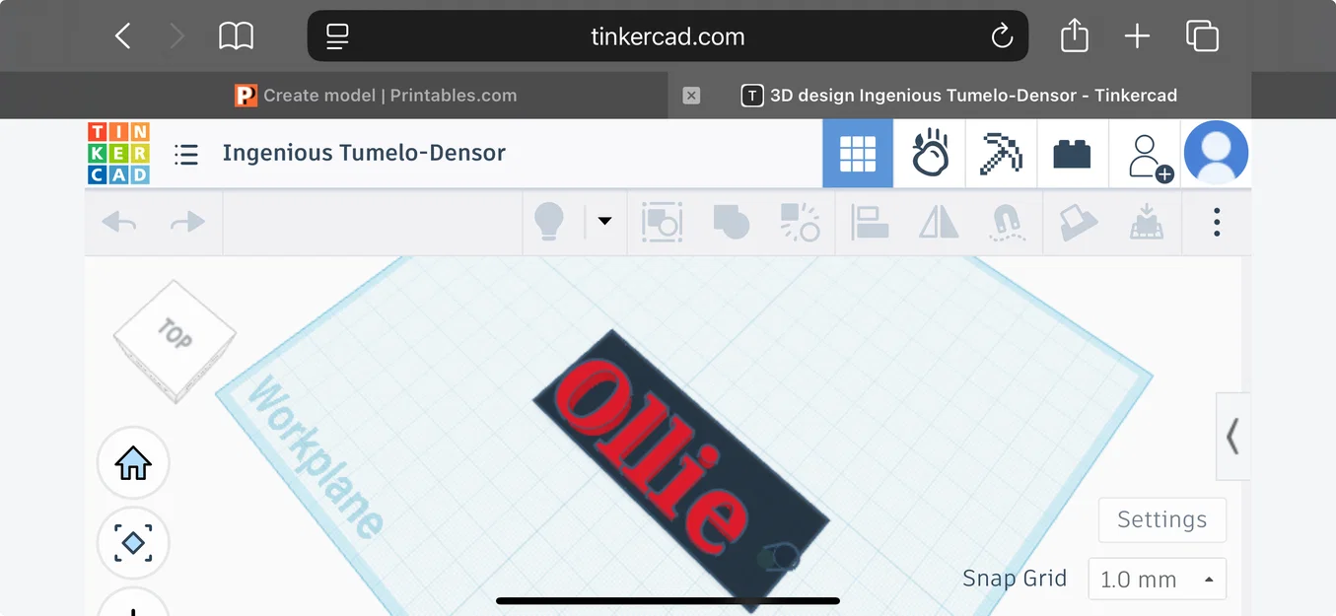Open the user profile avatar

[x=1217, y=153]
